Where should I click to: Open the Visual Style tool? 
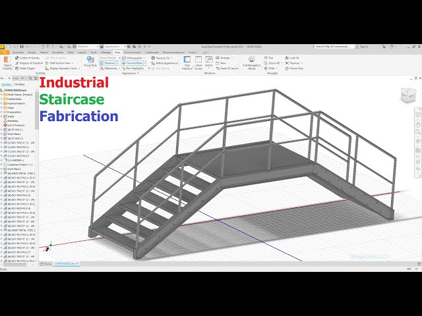(90, 62)
